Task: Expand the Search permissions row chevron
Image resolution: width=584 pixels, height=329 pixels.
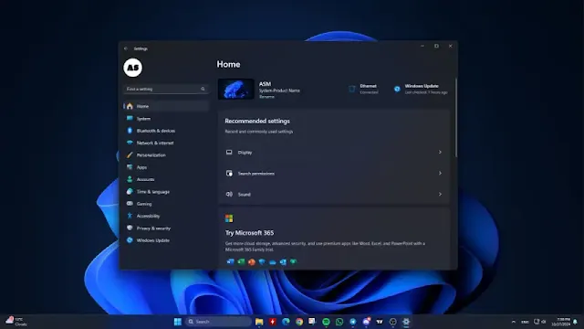Action: tap(440, 173)
